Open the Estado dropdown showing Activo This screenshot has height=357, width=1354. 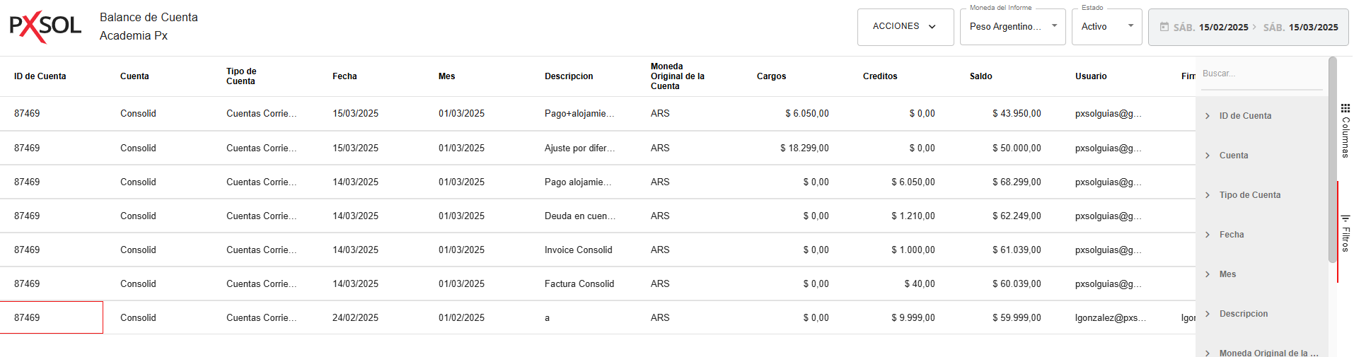pos(1106,27)
